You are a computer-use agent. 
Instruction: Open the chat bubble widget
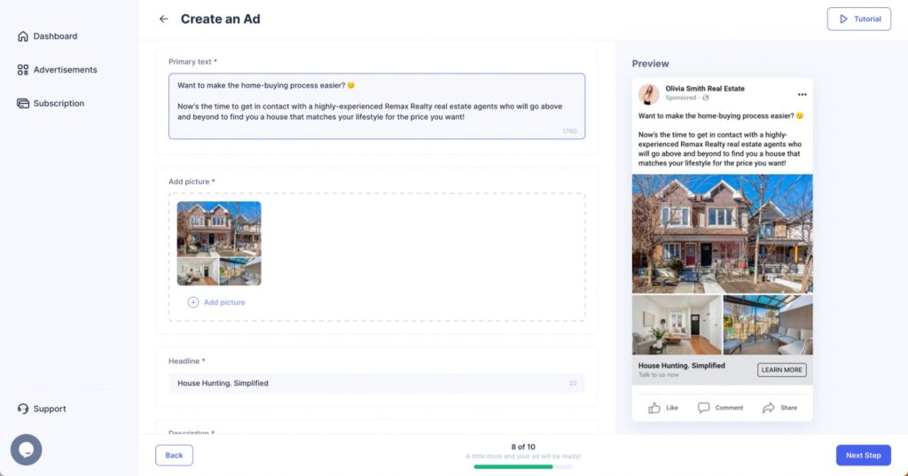pyautogui.click(x=26, y=450)
